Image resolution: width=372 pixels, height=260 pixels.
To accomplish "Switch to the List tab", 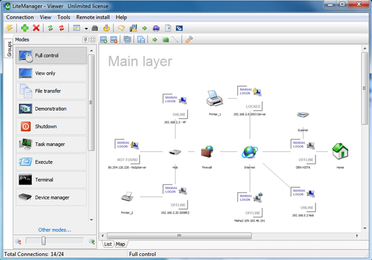I will (x=108, y=244).
